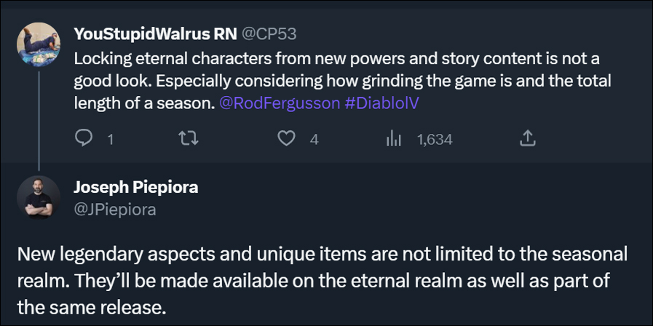Click the Joseph Piepiora display name
The width and height of the screenshot is (653, 326).
pos(135,187)
